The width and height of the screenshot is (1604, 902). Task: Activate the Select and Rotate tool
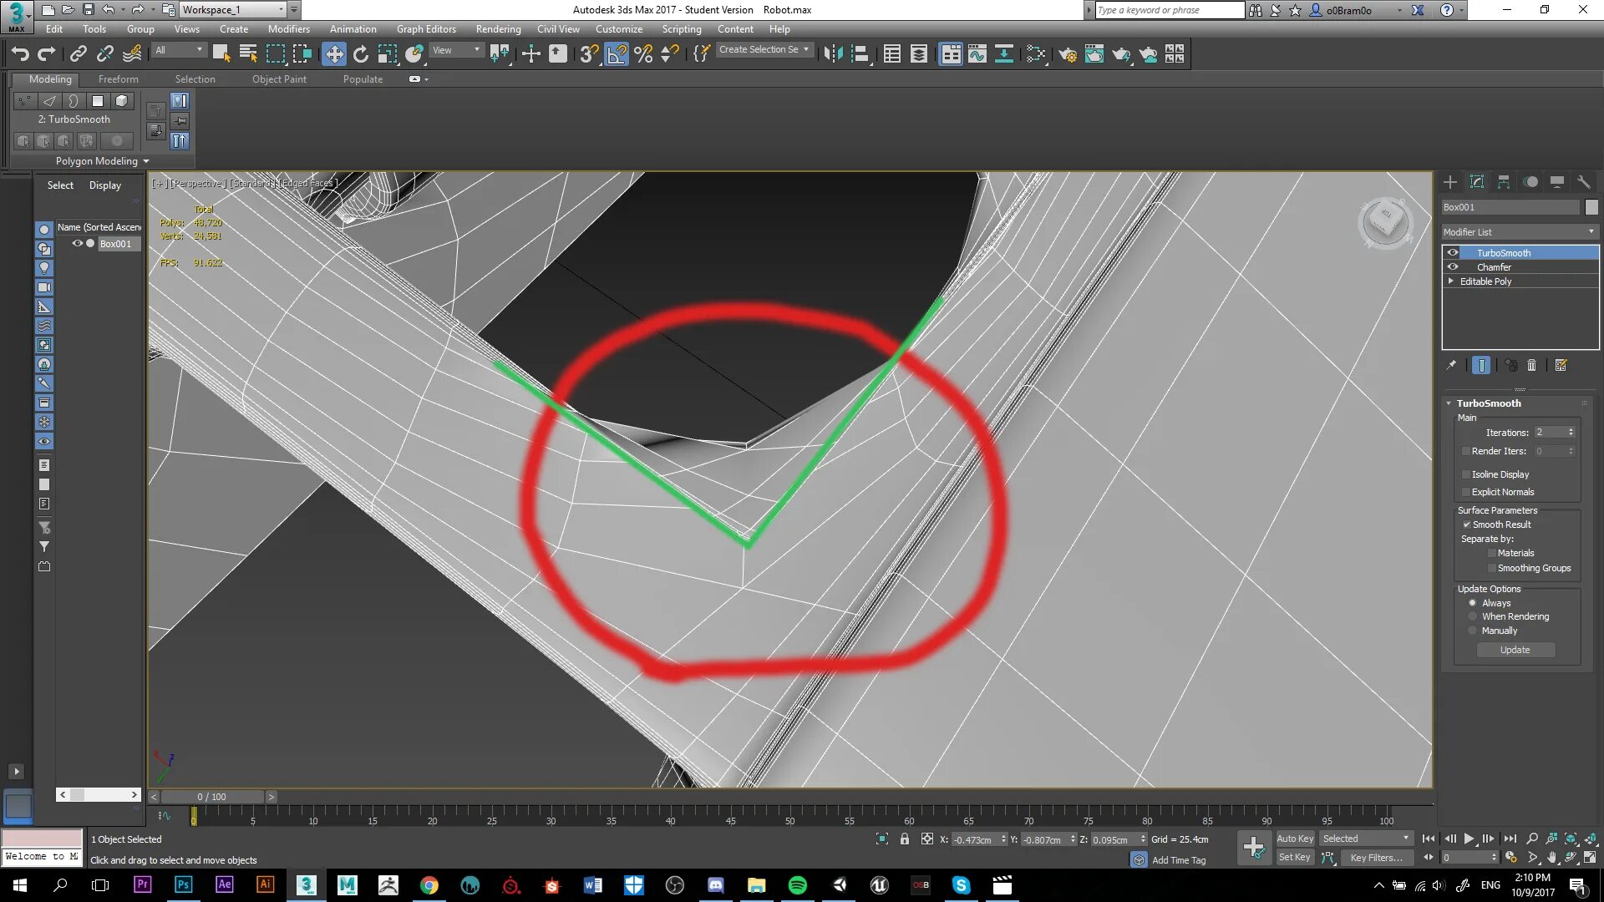coord(360,54)
